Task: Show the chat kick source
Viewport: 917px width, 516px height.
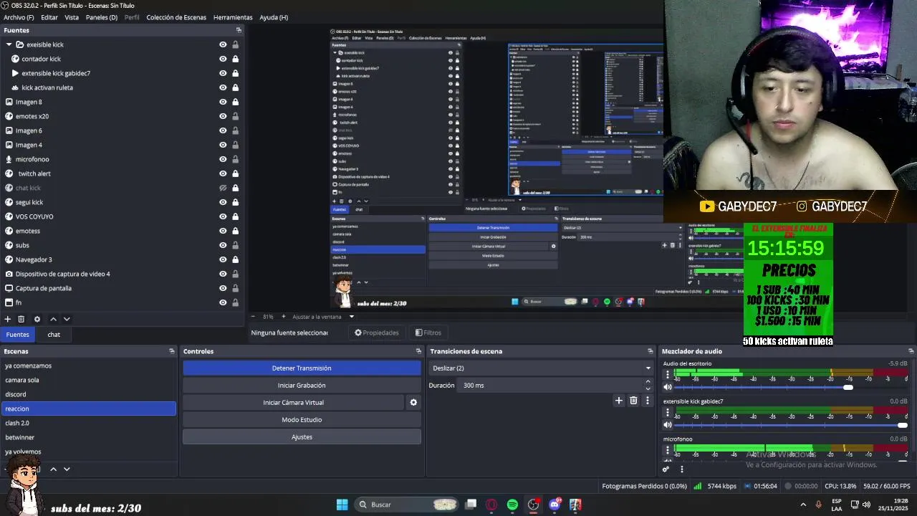Action: [x=223, y=188]
